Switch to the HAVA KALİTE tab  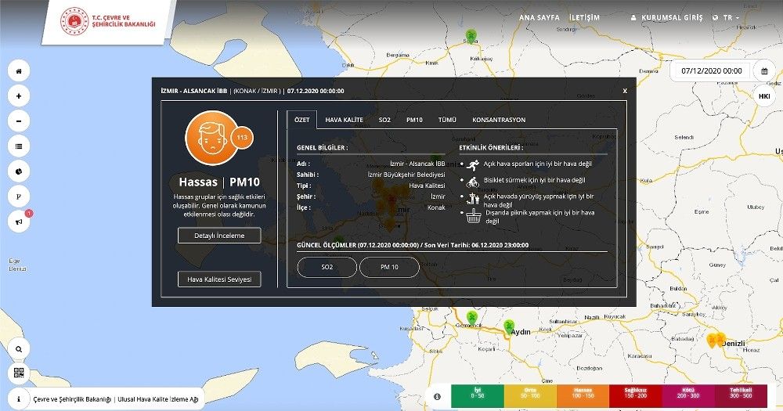click(344, 120)
